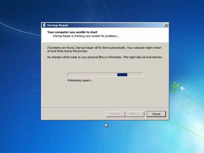The height and width of the screenshot is (153, 204).
Task: Click the Startup Repair title icon
Action: pos(44,25)
